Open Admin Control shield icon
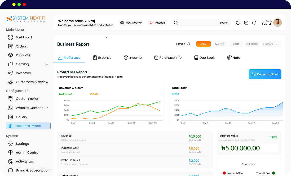This screenshot has height=176, width=291. pyautogui.click(x=10, y=152)
